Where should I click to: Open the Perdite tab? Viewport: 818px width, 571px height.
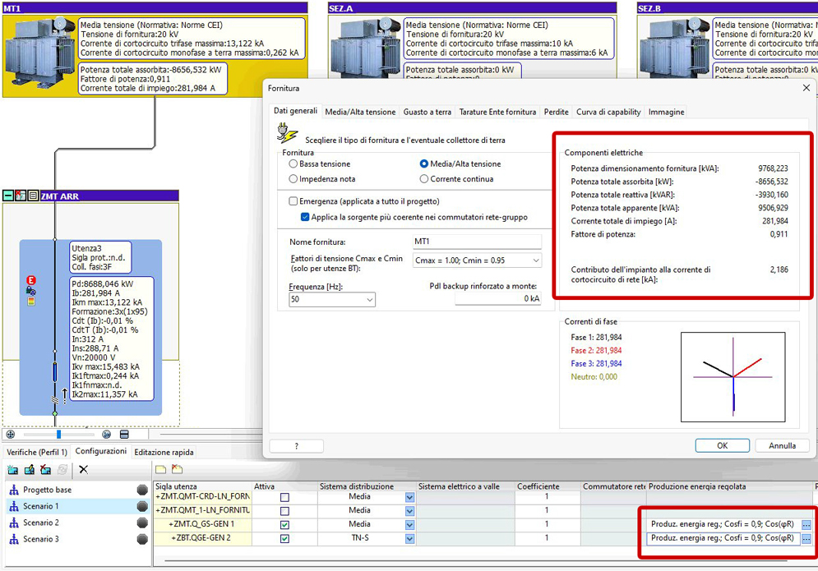(x=556, y=112)
